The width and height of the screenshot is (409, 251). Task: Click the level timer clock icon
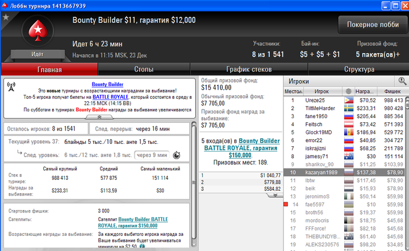tap(176, 155)
